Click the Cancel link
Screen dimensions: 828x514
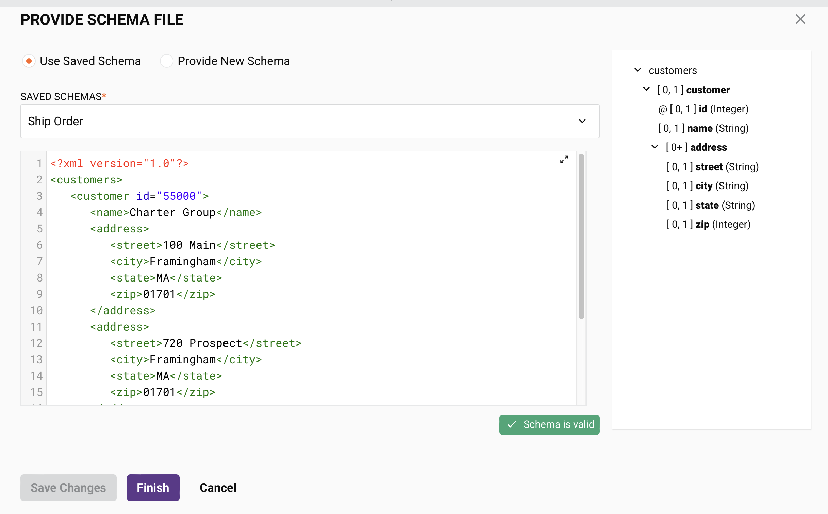point(218,487)
